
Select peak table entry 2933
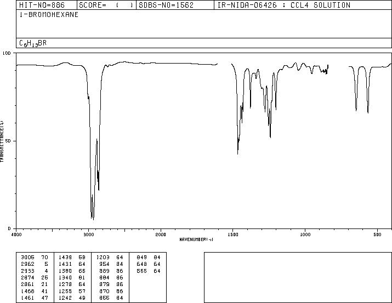point(27,271)
